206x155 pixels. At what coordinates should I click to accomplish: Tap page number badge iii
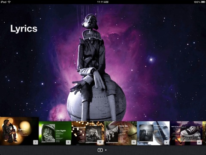[x=100, y=142]
